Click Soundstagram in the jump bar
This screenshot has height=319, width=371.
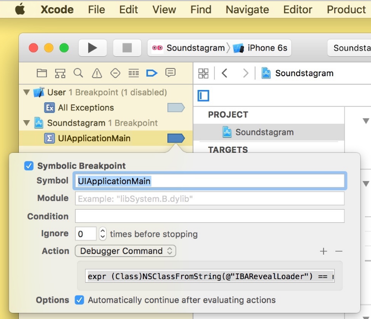[304, 73]
